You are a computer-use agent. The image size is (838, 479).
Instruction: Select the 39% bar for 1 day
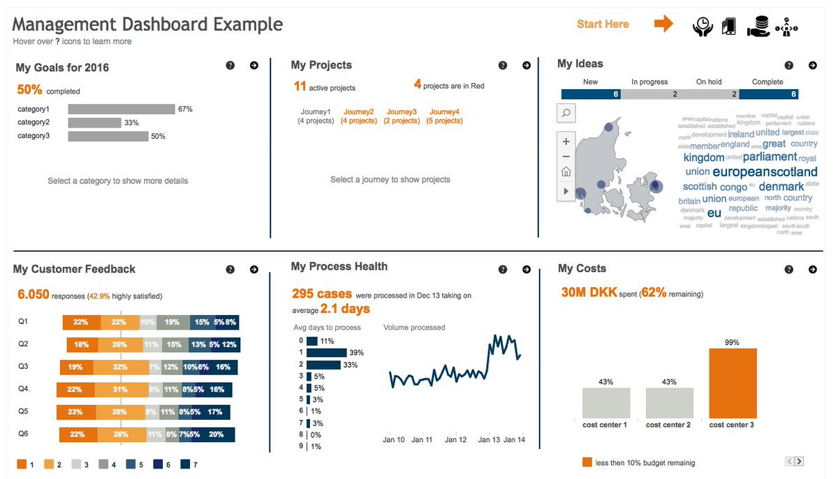326,353
